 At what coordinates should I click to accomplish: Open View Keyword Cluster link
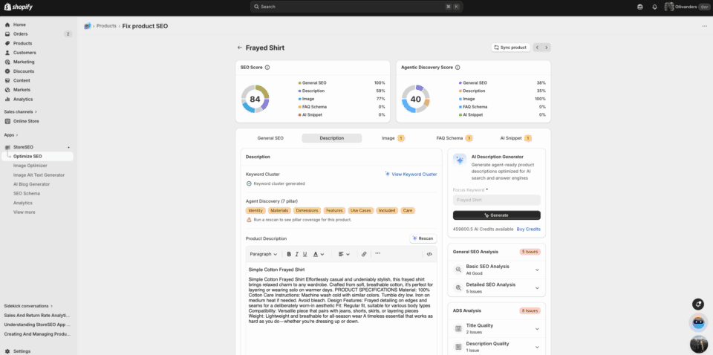(x=411, y=174)
